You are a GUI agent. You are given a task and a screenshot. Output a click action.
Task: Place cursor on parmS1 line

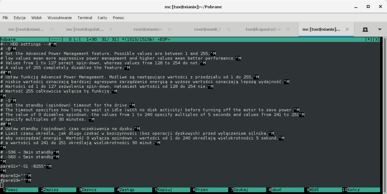[23, 166]
